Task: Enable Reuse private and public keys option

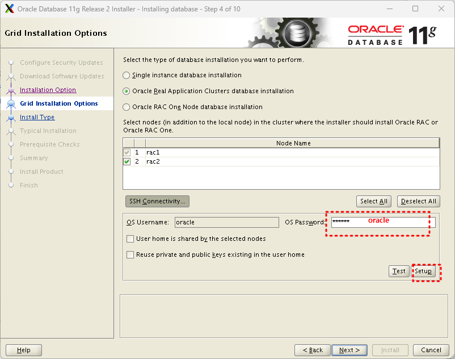Action: 130,254
